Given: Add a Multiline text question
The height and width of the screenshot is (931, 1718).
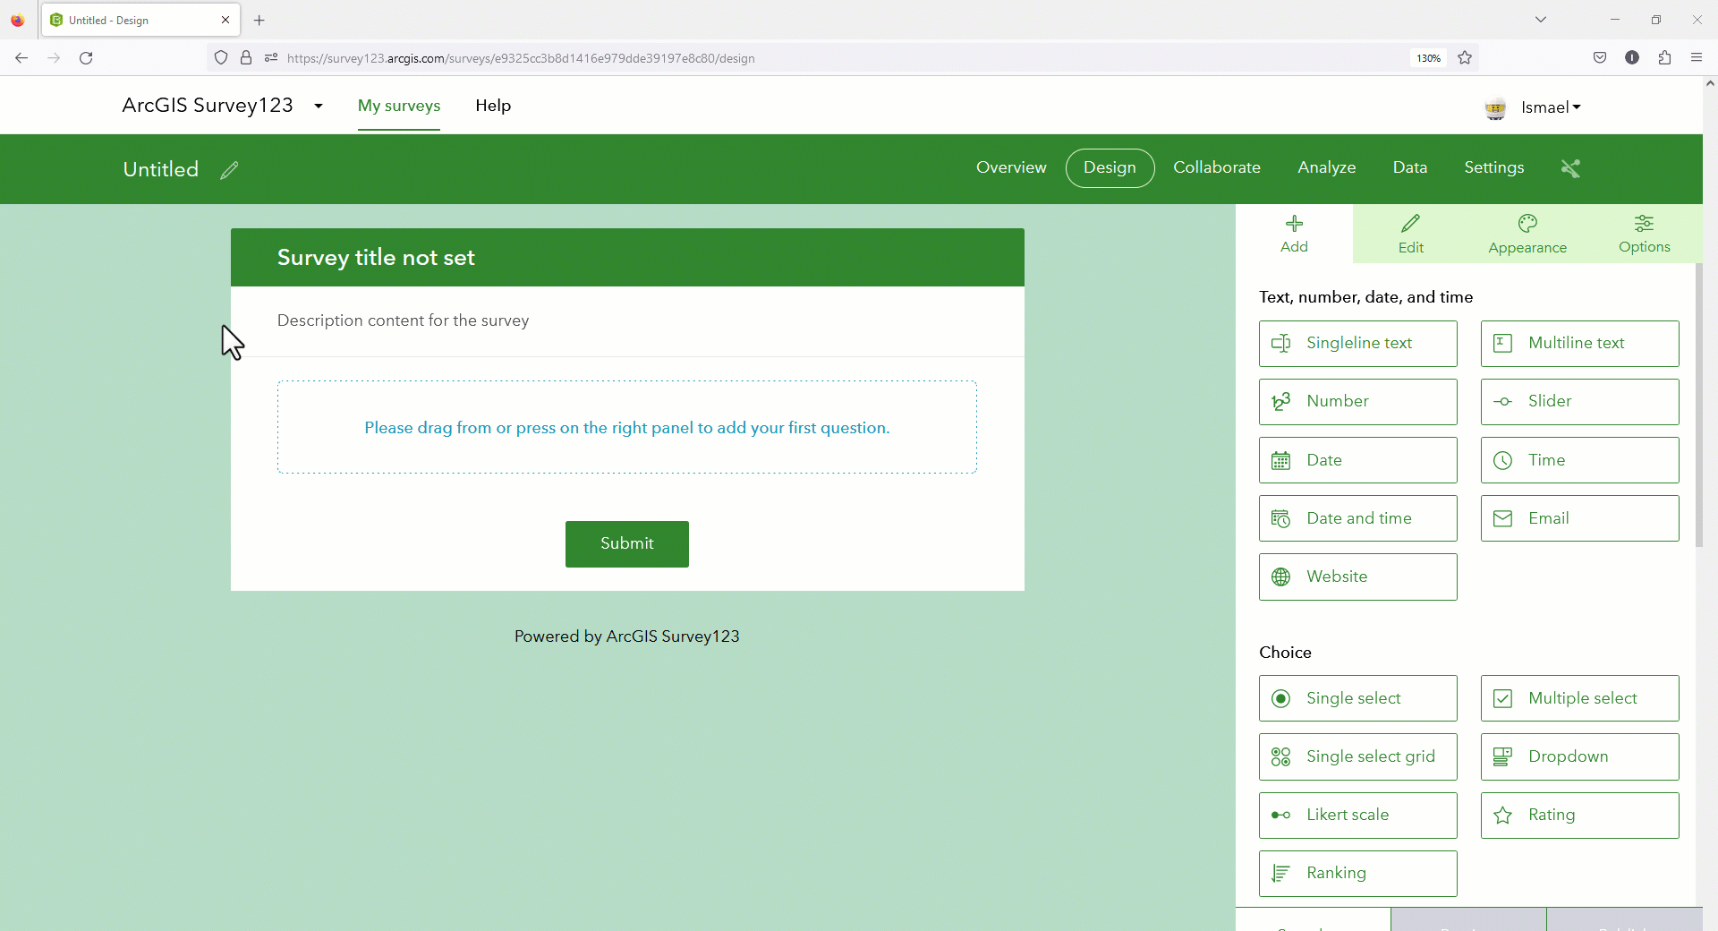Looking at the screenshot, I should [x=1579, y=344].
